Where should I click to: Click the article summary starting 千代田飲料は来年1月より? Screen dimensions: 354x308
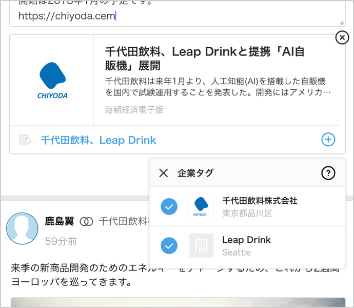point(218,87)
